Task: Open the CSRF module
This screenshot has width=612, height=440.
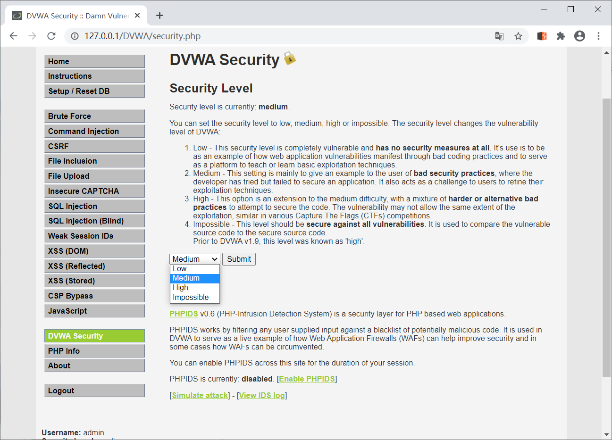Action: (94, 146)
